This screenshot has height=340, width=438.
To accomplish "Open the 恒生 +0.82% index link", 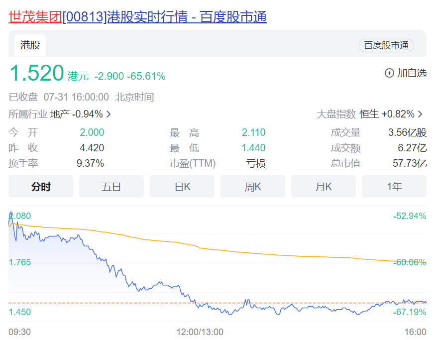I will 387,114.
